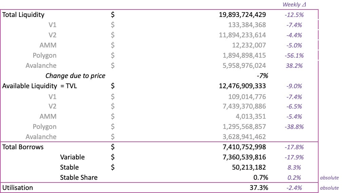The image size is (344, 193).
Task: Click the V1 label beside 133,384,368
Action: point(53,25)
